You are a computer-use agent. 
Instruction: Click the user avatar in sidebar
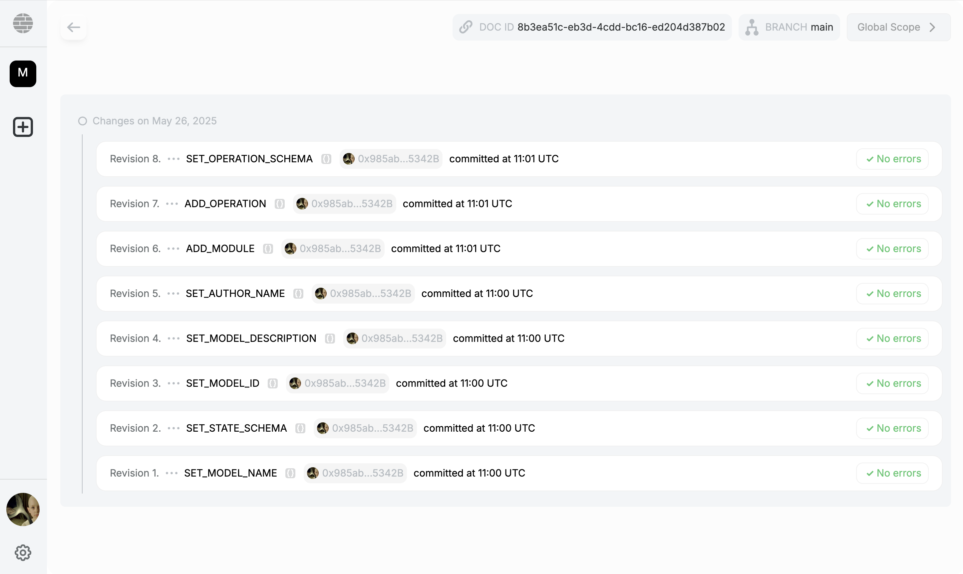coord(23,509)
